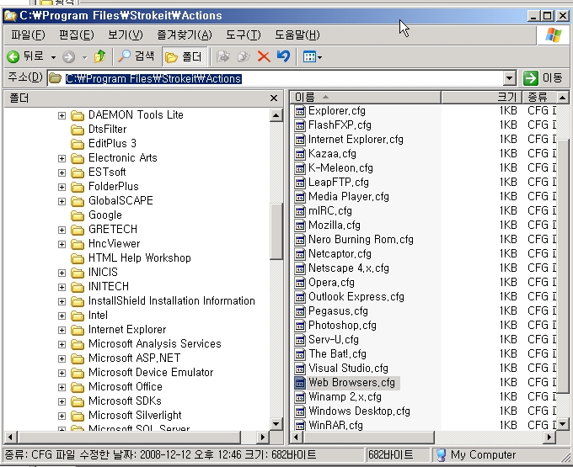
Task: Select the Mozilla.cfg file icon
Action: (300, 226)
